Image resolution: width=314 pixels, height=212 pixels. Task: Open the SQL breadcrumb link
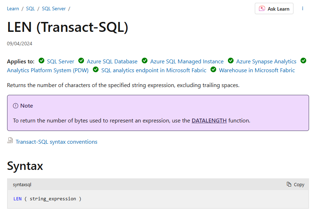coord(30,8)
